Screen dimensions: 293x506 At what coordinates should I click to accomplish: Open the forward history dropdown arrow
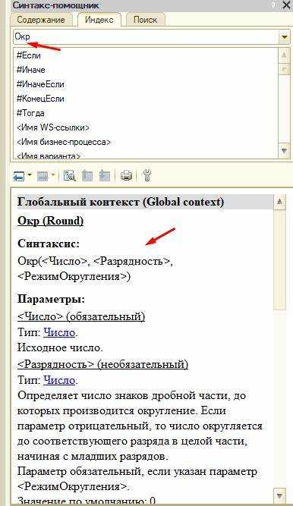click(53, 175)
